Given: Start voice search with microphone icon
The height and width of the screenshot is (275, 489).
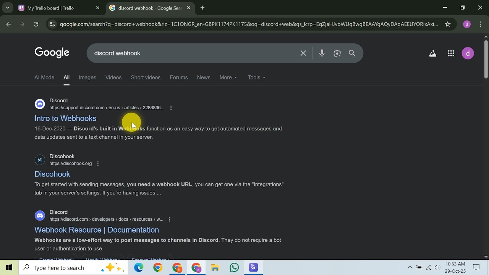Looking at the screenshot, I should 322,53.
